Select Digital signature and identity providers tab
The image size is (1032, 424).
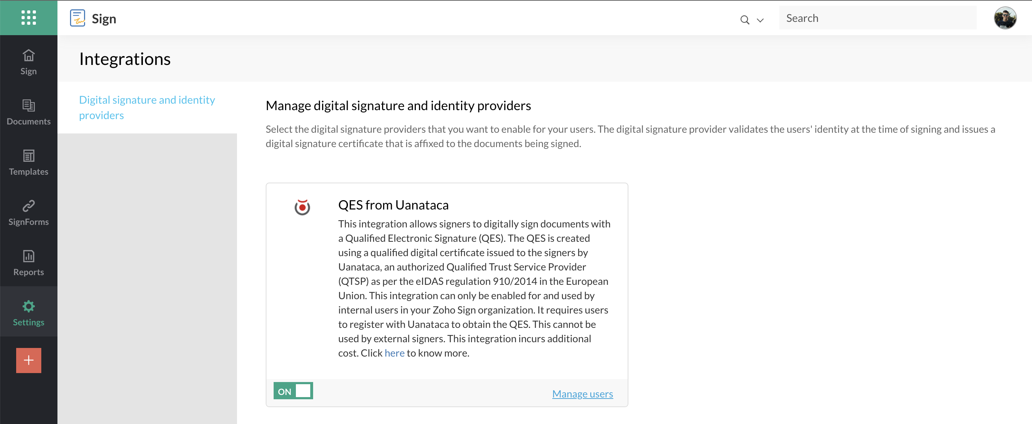point(147,107)
